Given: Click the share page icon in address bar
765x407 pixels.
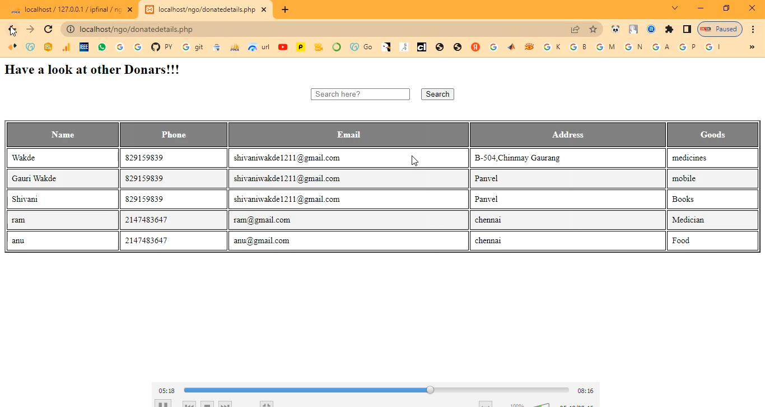Looking at the screenshot, I should coord(575,29).
